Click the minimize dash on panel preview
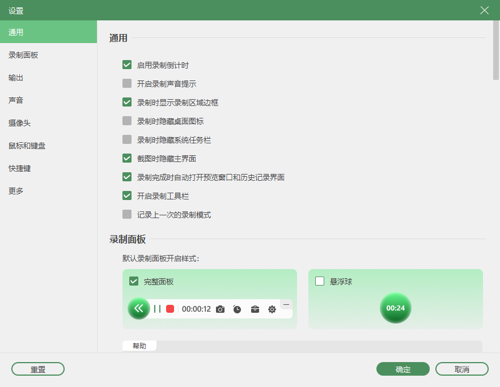This screenshot has height=387, width=500. coord(286,305)
